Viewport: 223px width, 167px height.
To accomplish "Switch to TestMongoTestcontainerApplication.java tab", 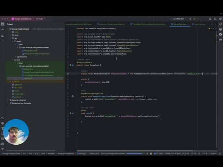I will pyautogui.click(x=148, y=24).
